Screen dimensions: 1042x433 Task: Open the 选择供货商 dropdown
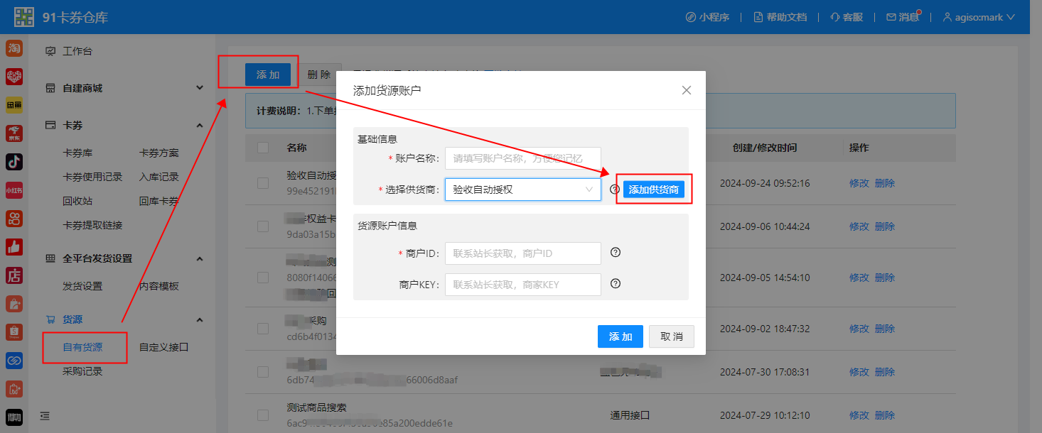[522, 190]
